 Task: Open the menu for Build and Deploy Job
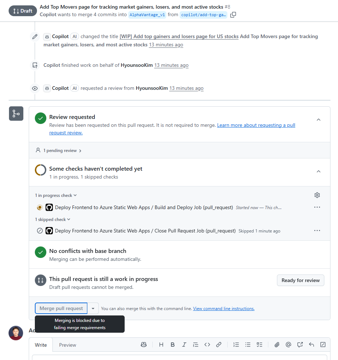pyautogui.click(x=317, y=207)
